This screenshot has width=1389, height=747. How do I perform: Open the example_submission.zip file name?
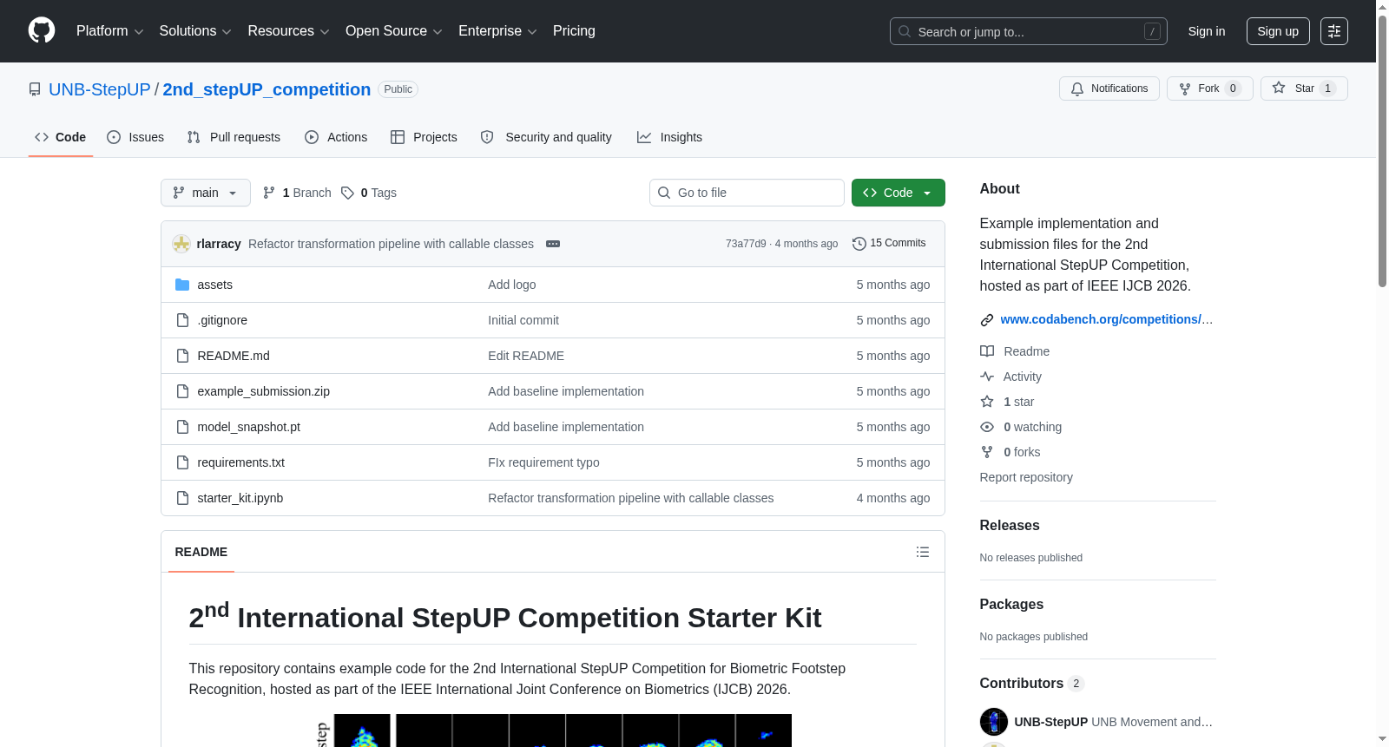coord(264,391)
